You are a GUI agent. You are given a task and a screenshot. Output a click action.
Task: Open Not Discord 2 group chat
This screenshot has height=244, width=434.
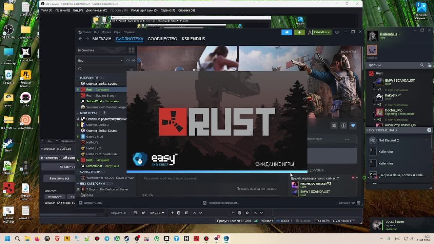tap(398, 140)
